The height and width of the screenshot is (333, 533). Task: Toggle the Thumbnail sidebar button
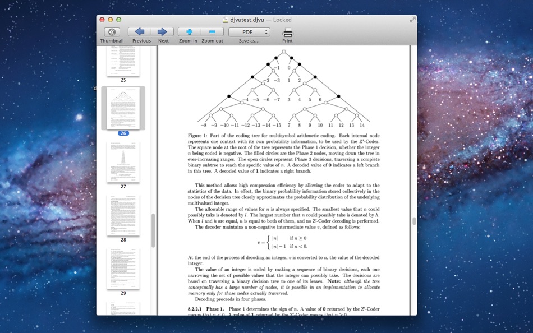pos(112,32)
